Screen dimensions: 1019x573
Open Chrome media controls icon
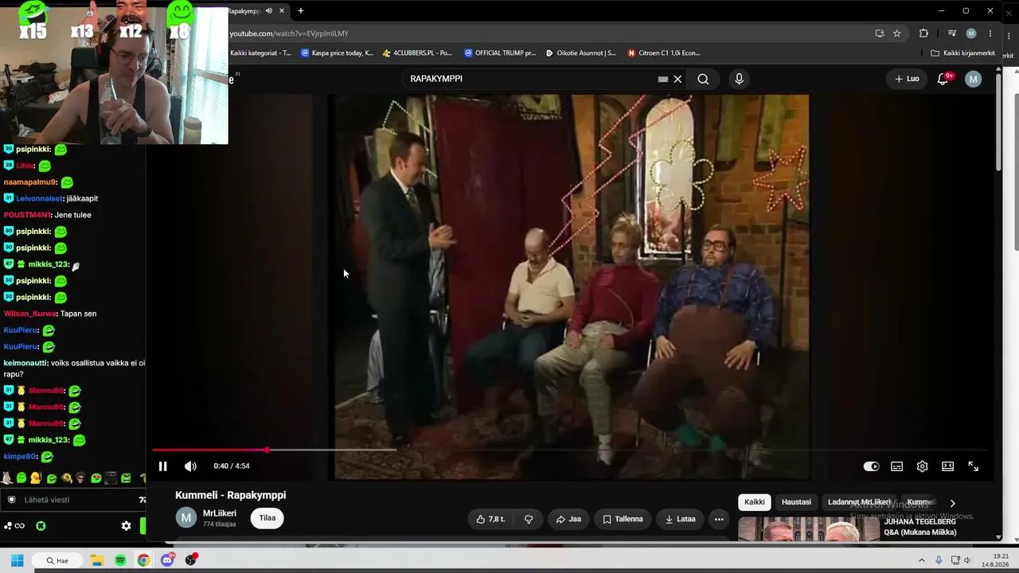tap(952, 33)
